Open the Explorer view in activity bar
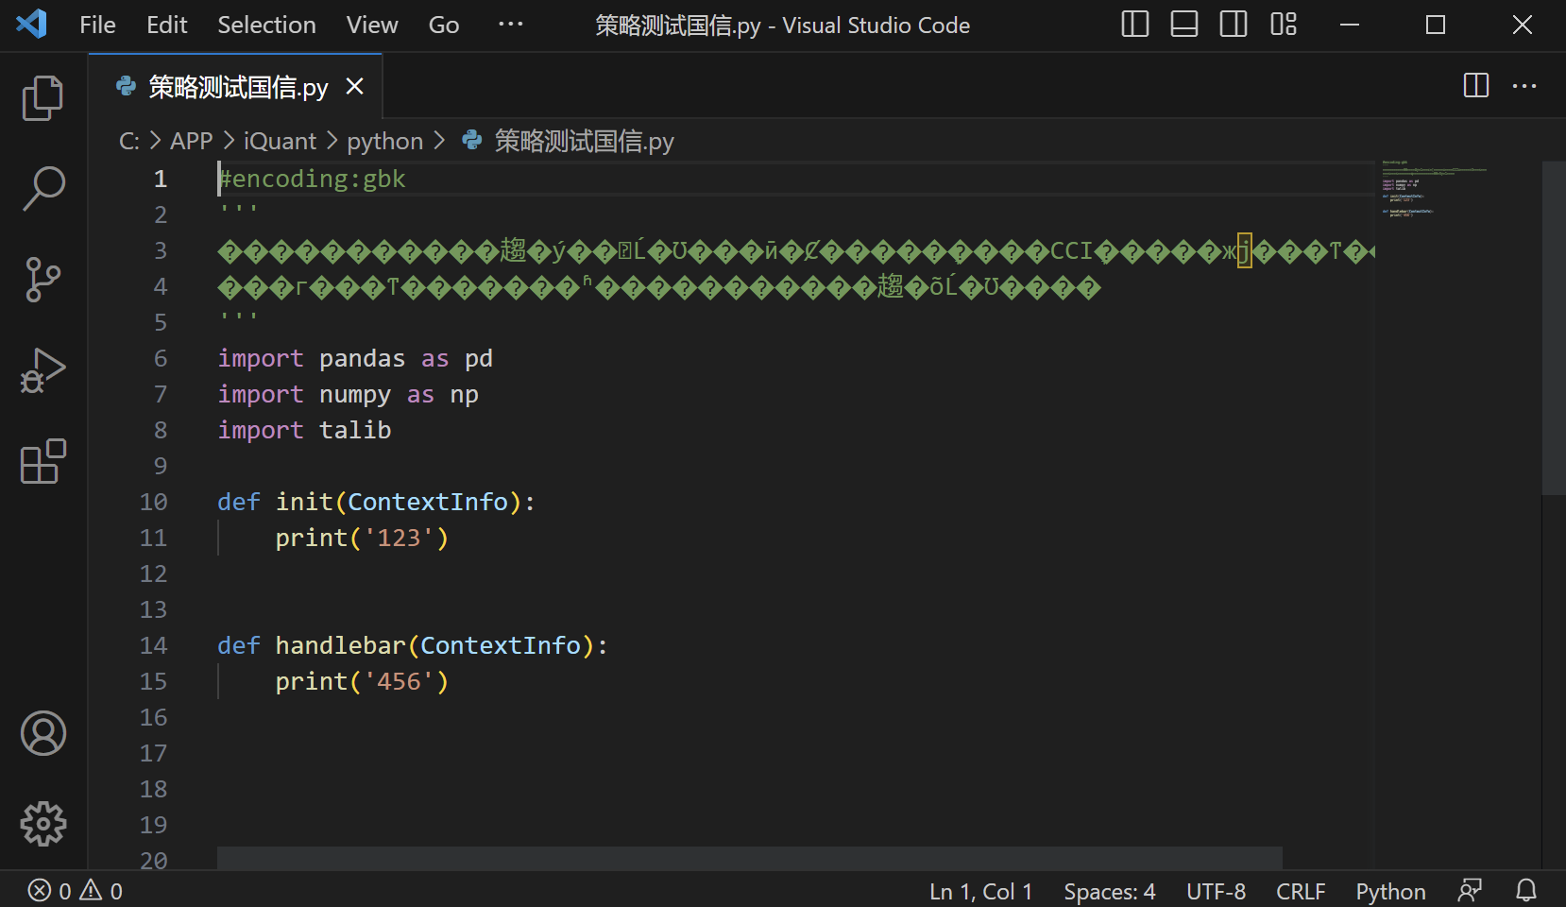Image resolution: width=1566 pixels, height=907 pixels. (43, 98)
